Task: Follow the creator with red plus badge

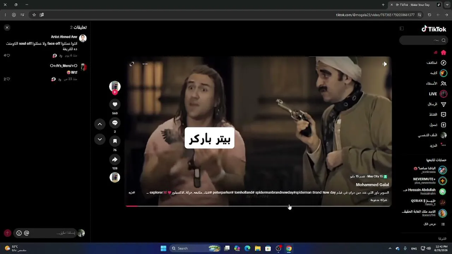Action: click(x=115, y=92)
